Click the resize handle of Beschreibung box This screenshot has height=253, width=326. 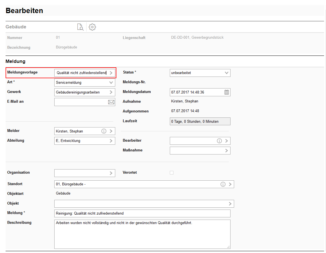229,247
